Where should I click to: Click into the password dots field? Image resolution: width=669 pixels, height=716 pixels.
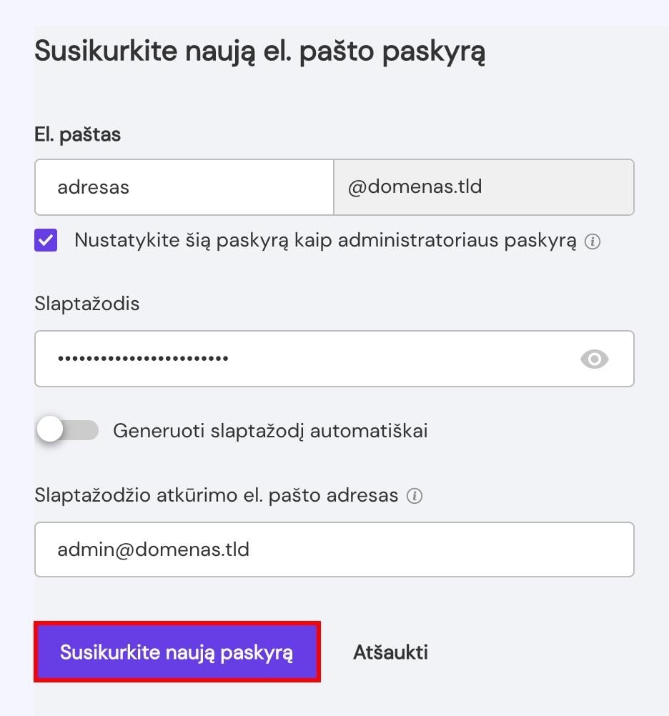(x=300, y=359)
